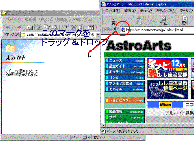Open お気に入り(A) menu in Internet Explorer
This screenshot has width=194, height=141.
(x=166, y=11)
